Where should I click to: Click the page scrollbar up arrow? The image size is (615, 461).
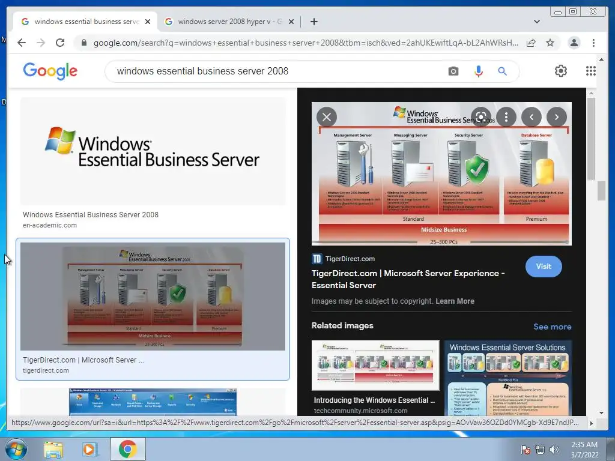[601, 59]
